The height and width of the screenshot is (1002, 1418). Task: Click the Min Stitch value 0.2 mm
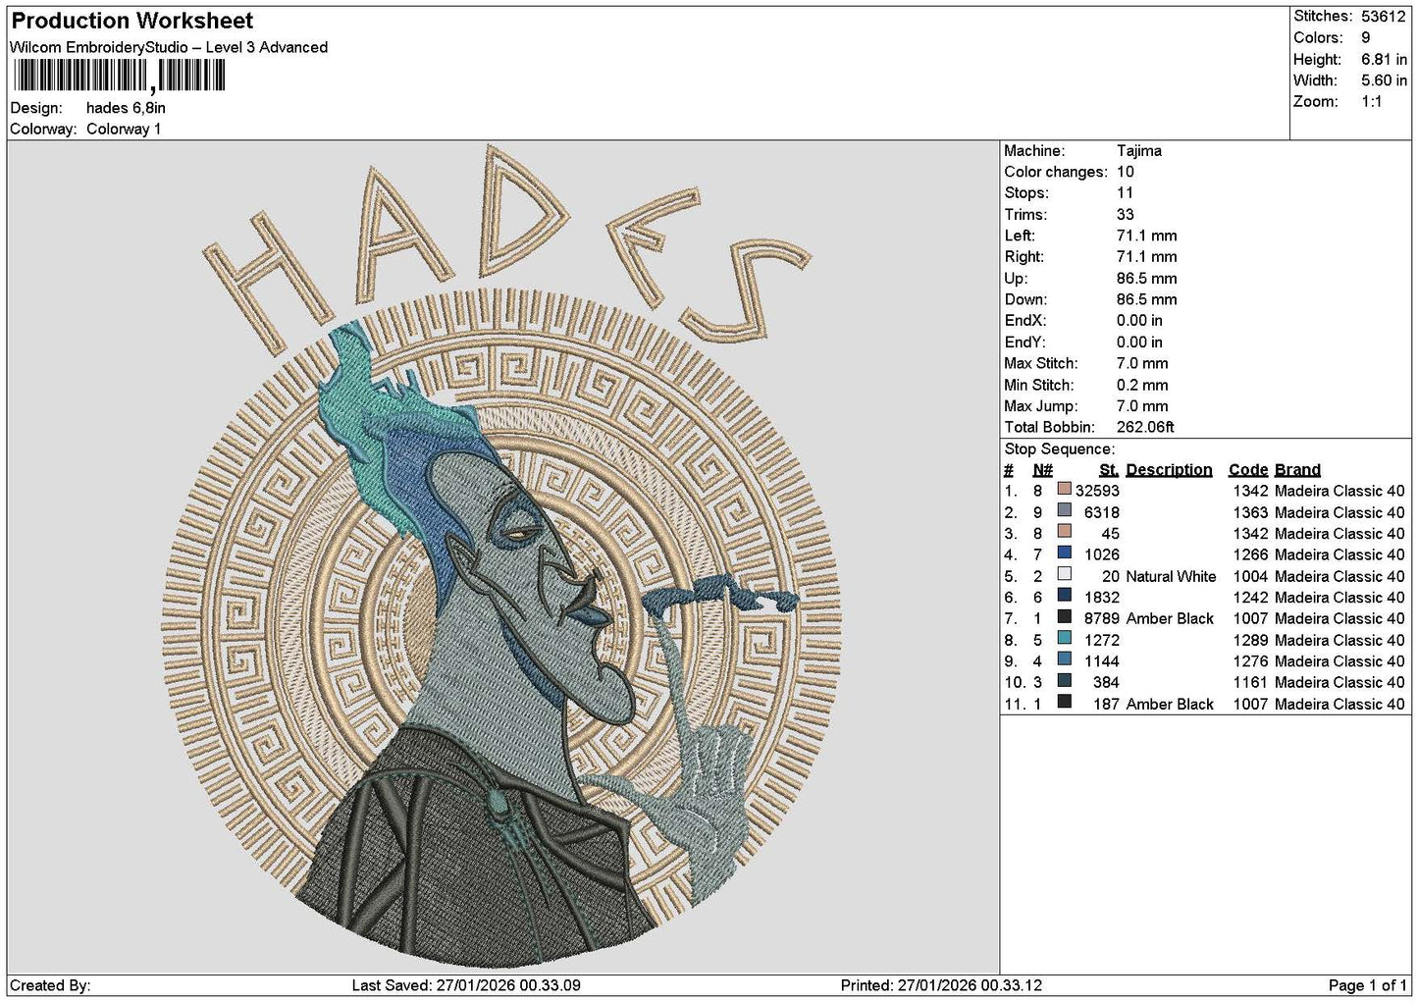(1142, 385)
